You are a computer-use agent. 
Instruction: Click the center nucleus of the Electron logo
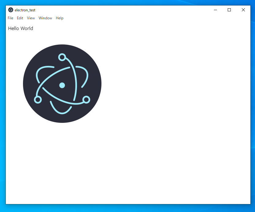[x=62, y=85]
